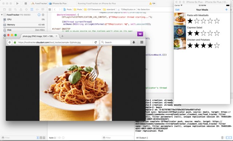Tap the Chicken and Potatoes thumbnail
The image size is (233, 141).
click(180, 43)
